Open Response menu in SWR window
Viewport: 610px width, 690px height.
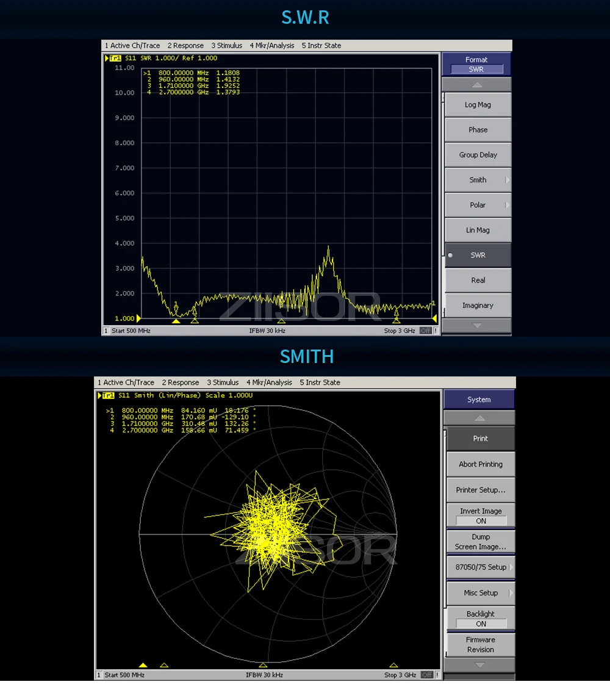tap(185, 45)
